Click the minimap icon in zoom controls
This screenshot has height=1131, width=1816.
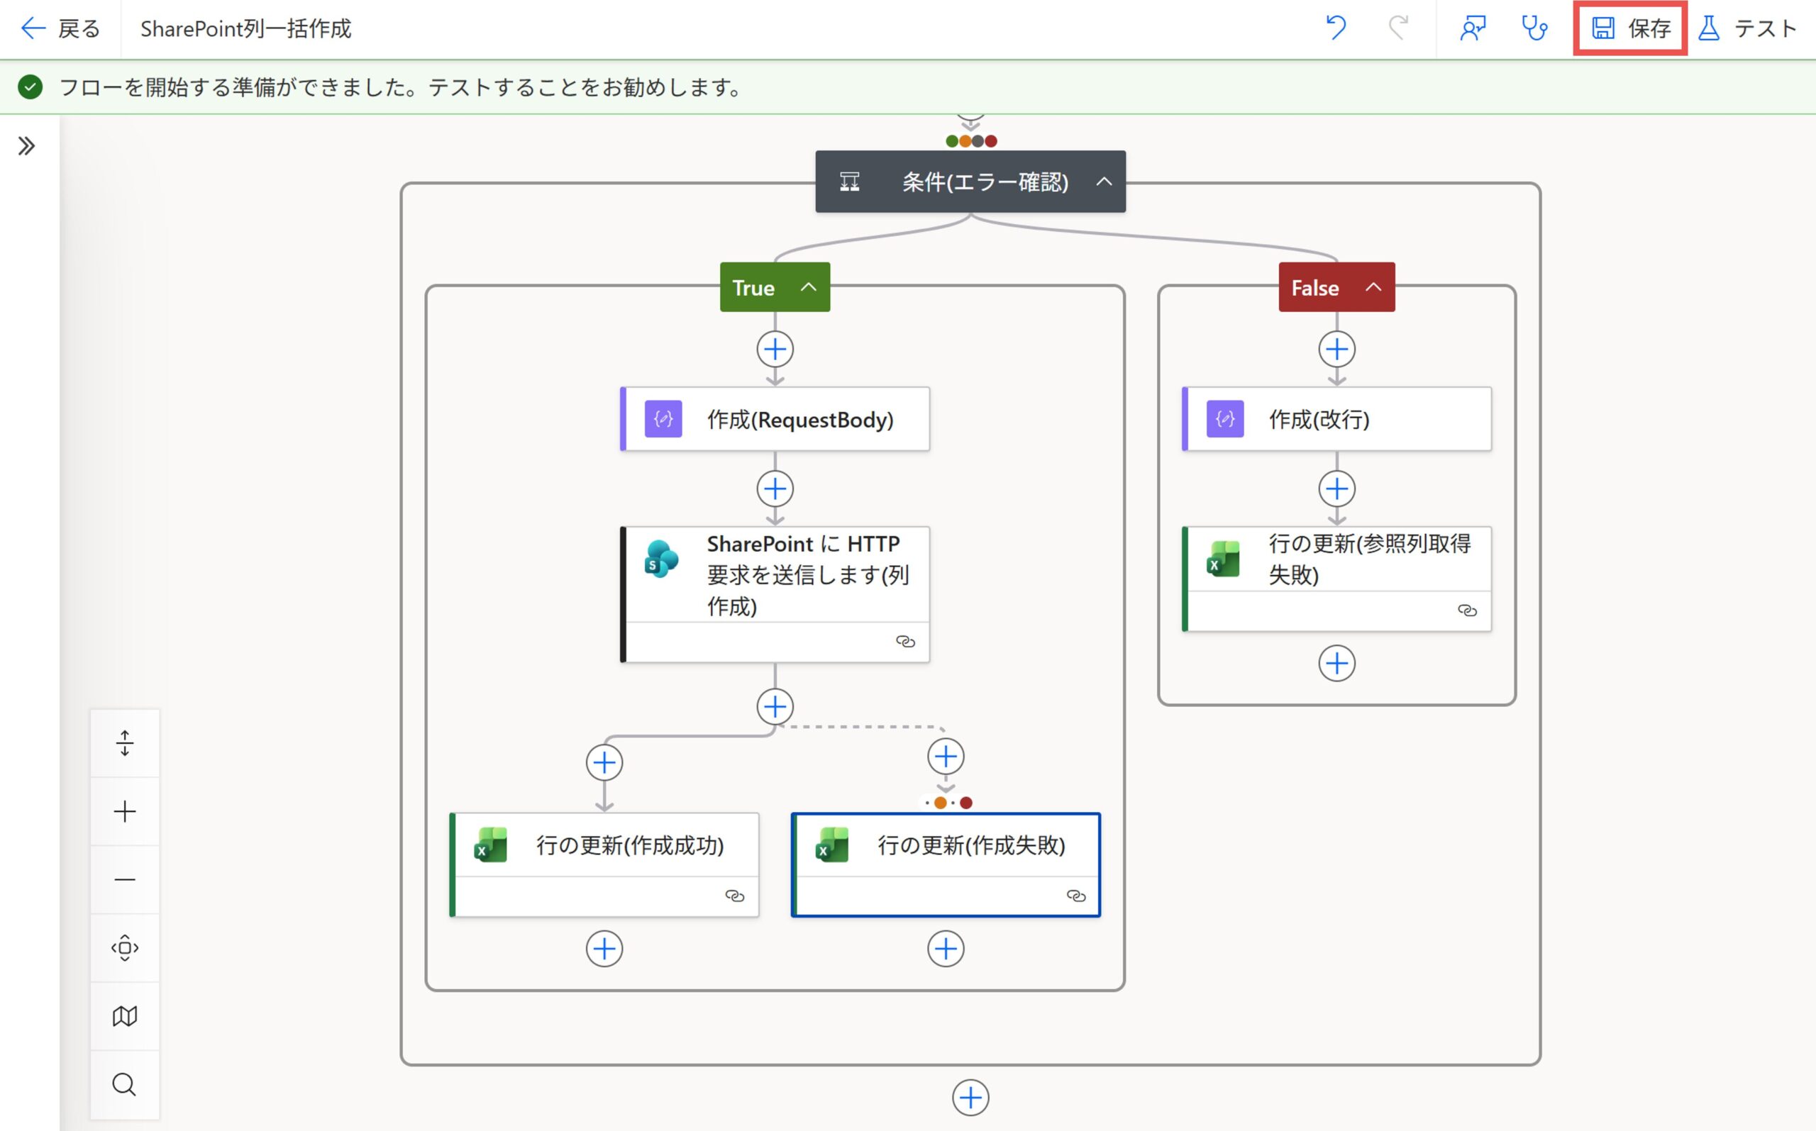[x=125, y=1016]
